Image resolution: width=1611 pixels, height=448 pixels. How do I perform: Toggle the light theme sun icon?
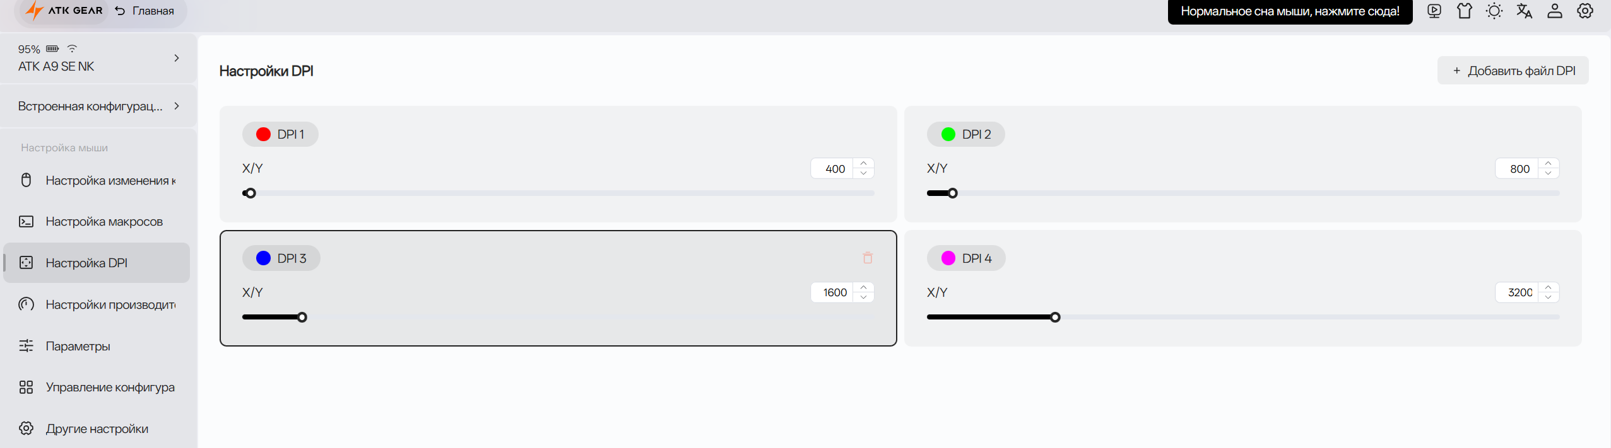click(1494, 11)
